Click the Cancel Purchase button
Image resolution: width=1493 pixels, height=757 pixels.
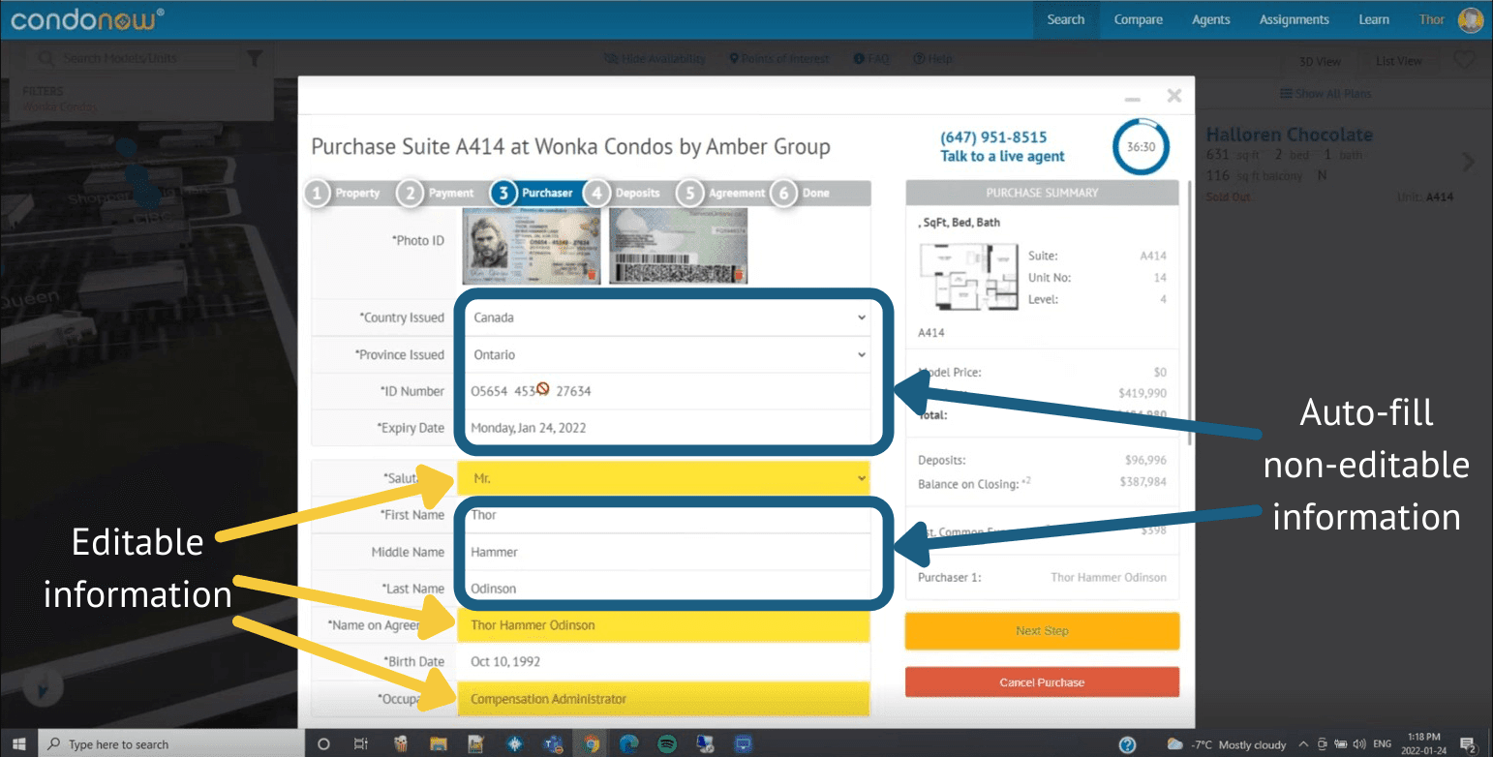point(1042,682)
